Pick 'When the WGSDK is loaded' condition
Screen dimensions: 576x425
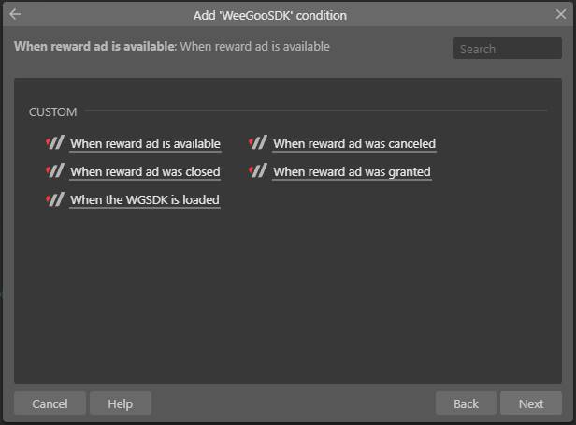(145, 200)
